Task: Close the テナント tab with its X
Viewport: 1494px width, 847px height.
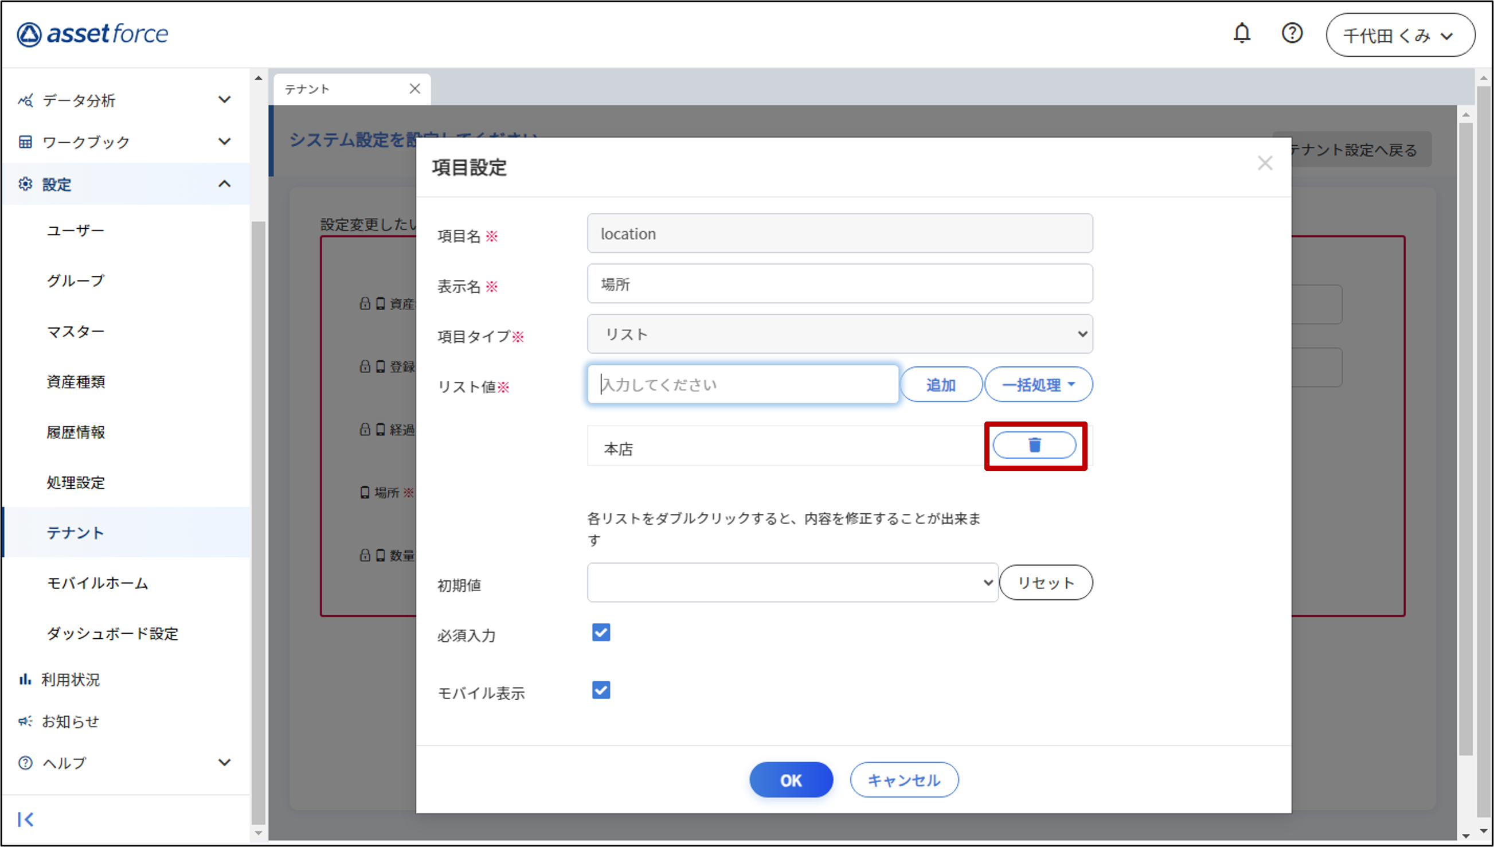Action: tap(414, 89)
